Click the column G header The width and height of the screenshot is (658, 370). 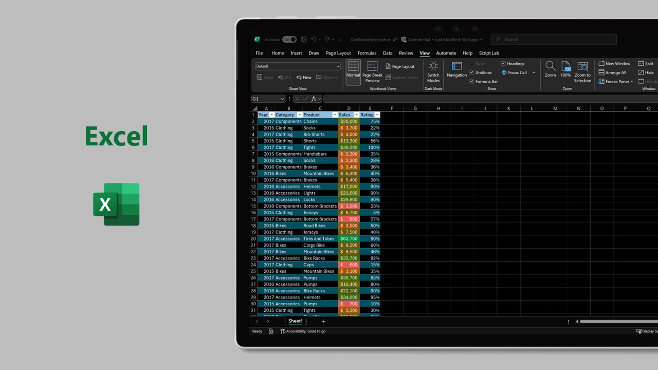[x=415, y=108]
